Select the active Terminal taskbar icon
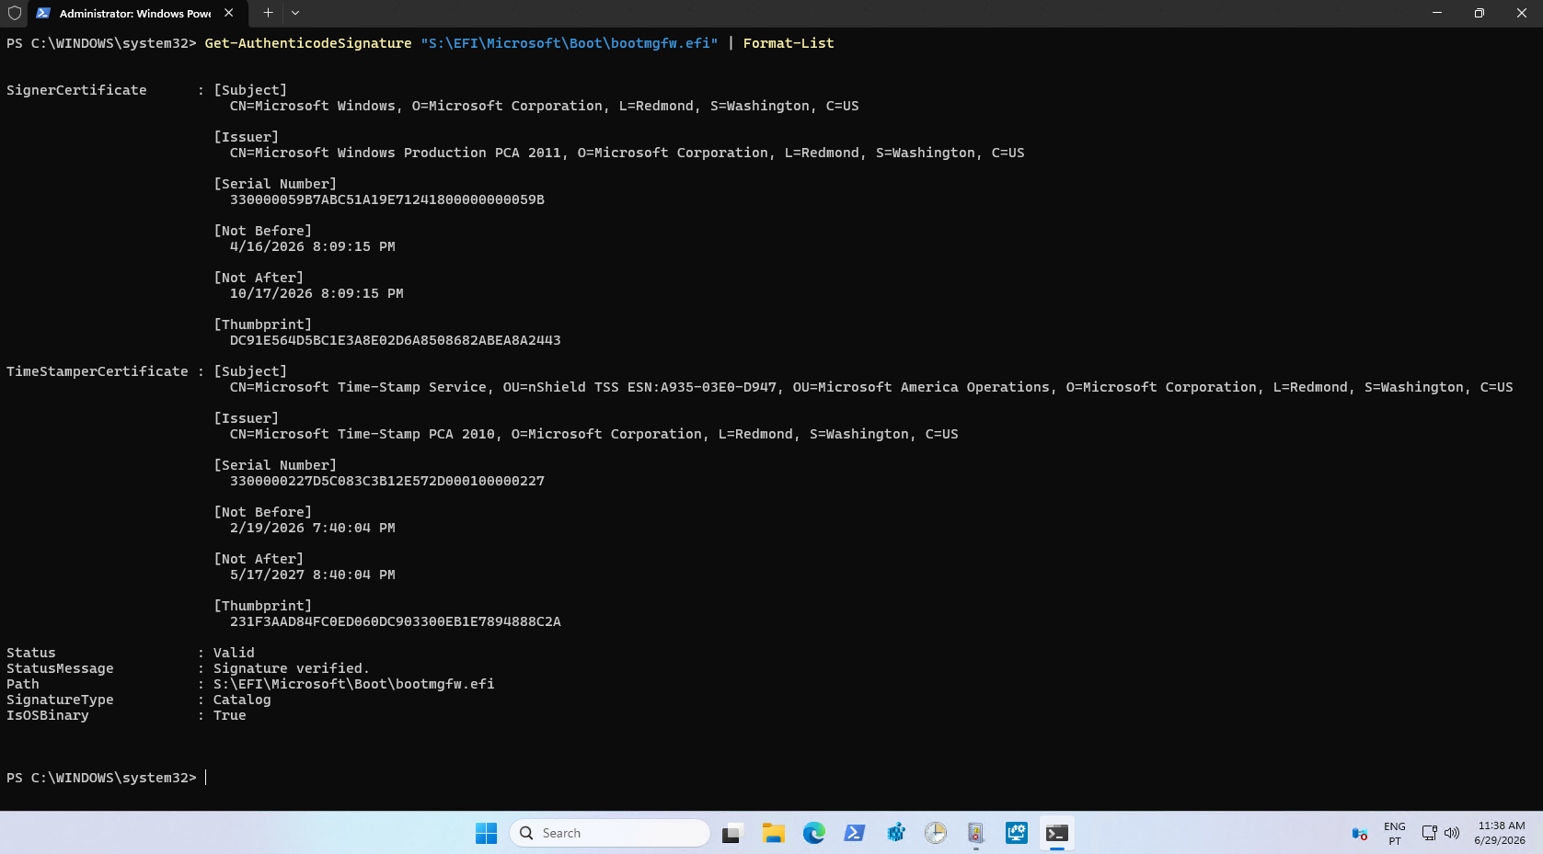Screen dimensions: 1543x854 [x=1057, y=833]
